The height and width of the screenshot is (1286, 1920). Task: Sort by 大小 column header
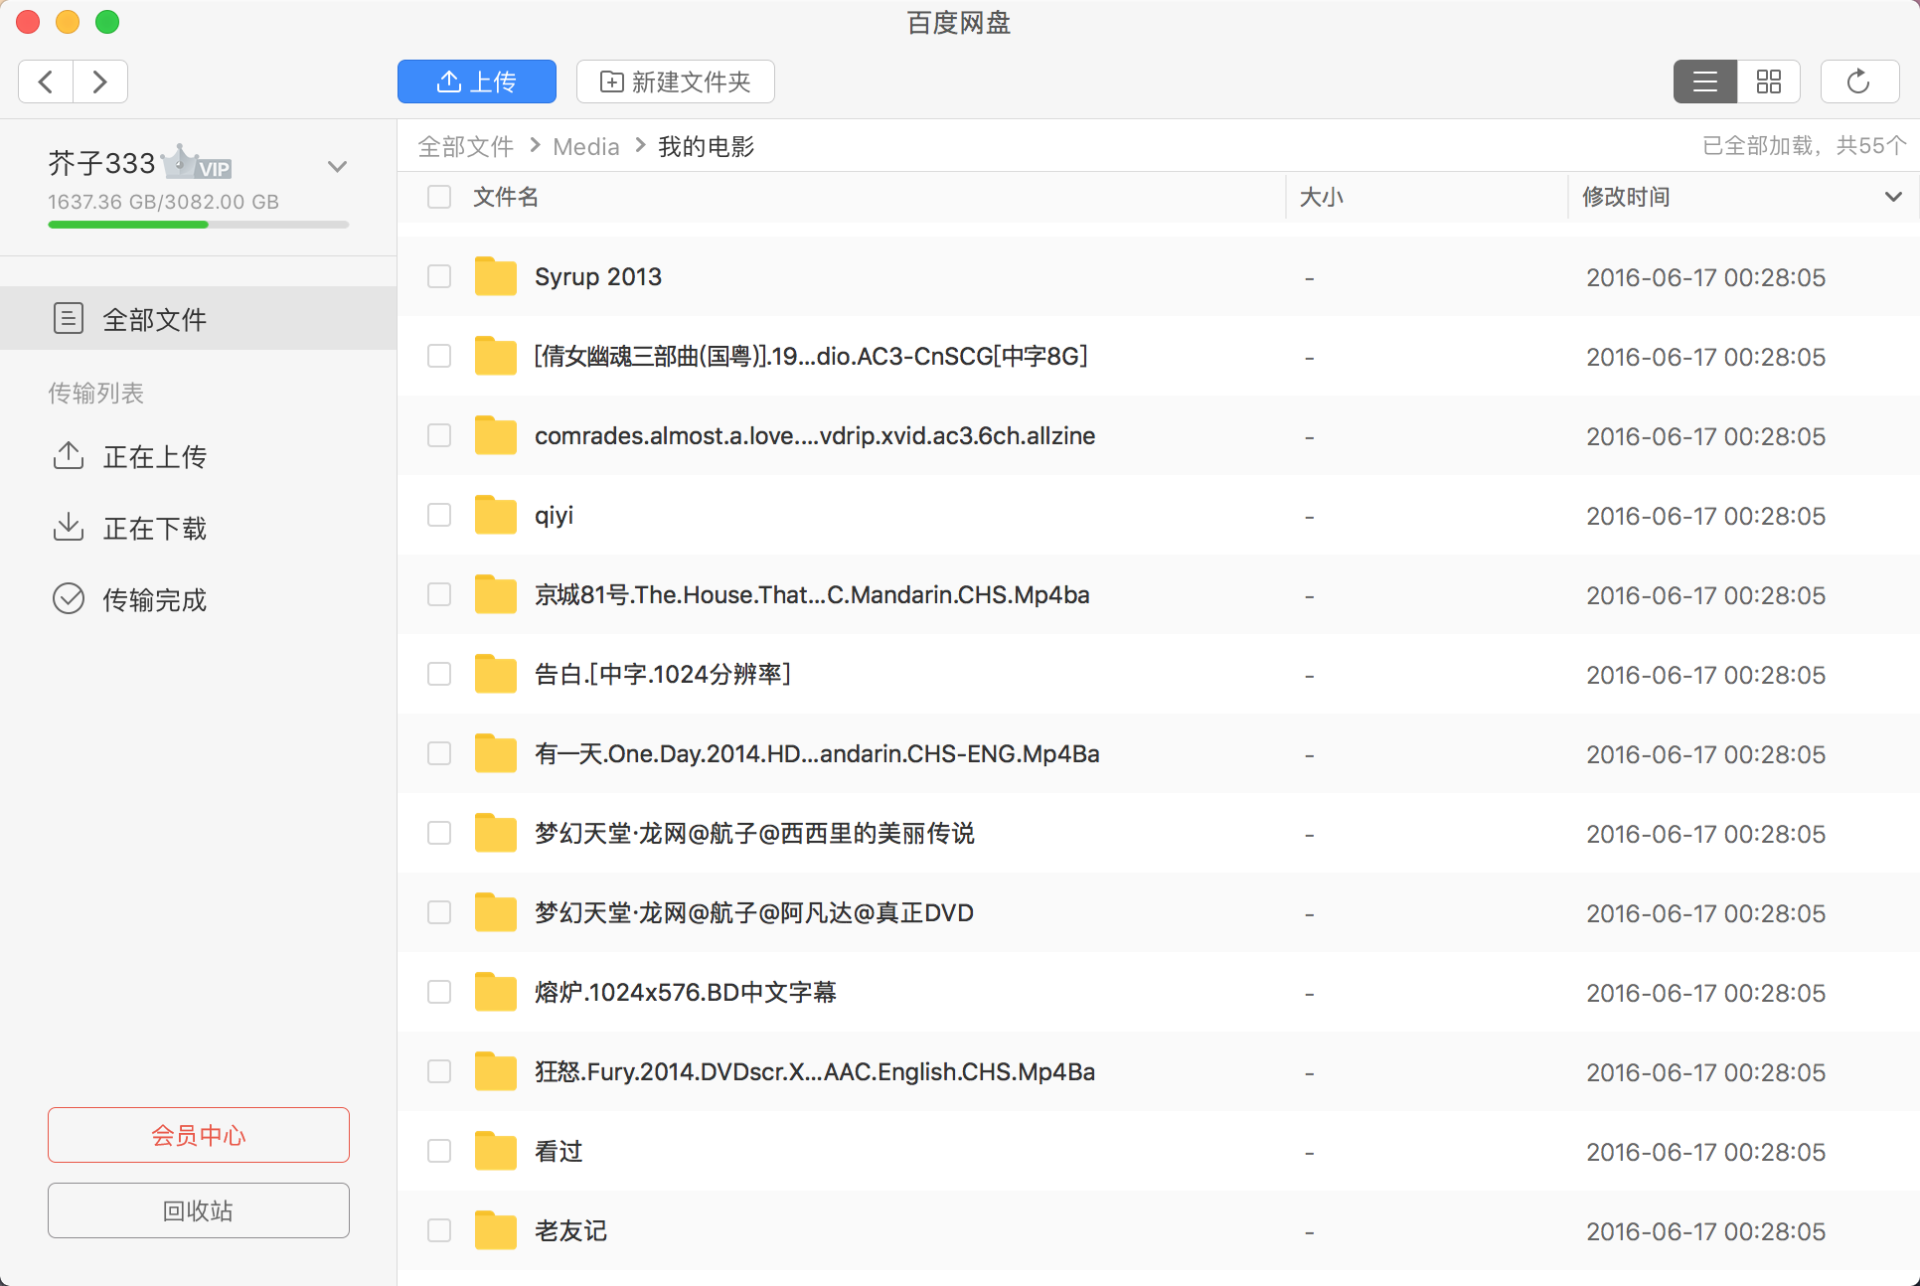tap(1322, 197)
